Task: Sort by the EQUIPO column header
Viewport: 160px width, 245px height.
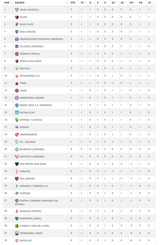Action: (x=41, y=3)
